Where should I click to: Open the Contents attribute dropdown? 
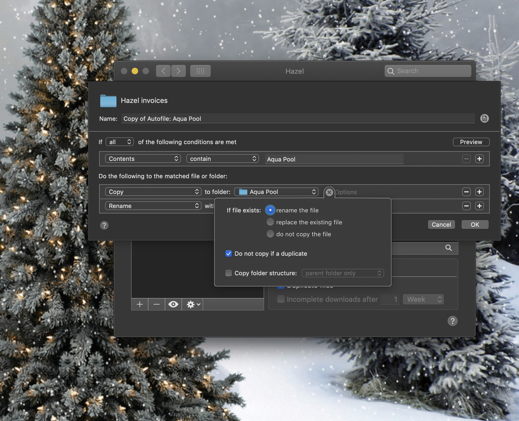143,159
